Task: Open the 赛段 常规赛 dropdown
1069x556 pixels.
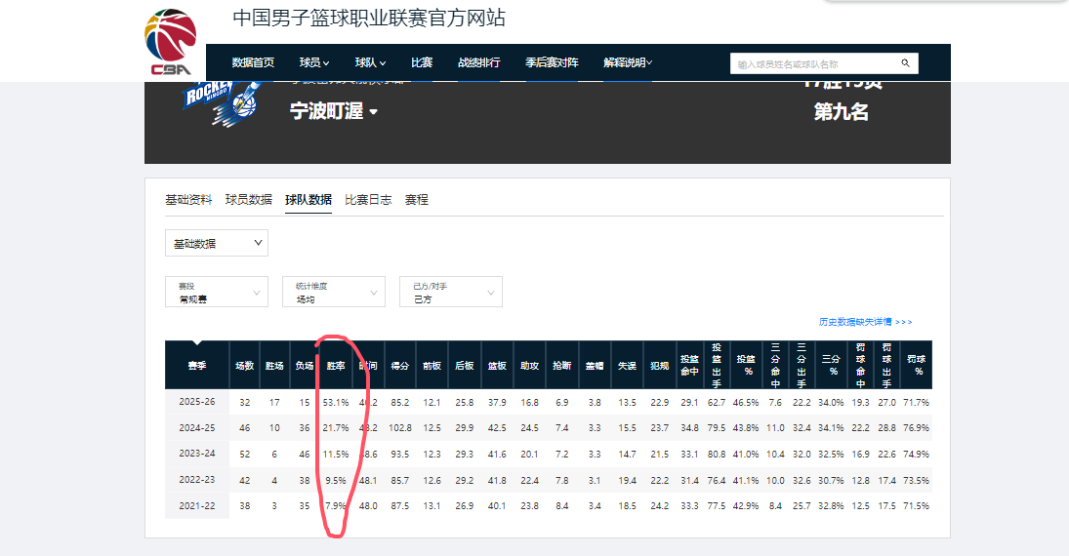Action: click(x=217, y=292)
